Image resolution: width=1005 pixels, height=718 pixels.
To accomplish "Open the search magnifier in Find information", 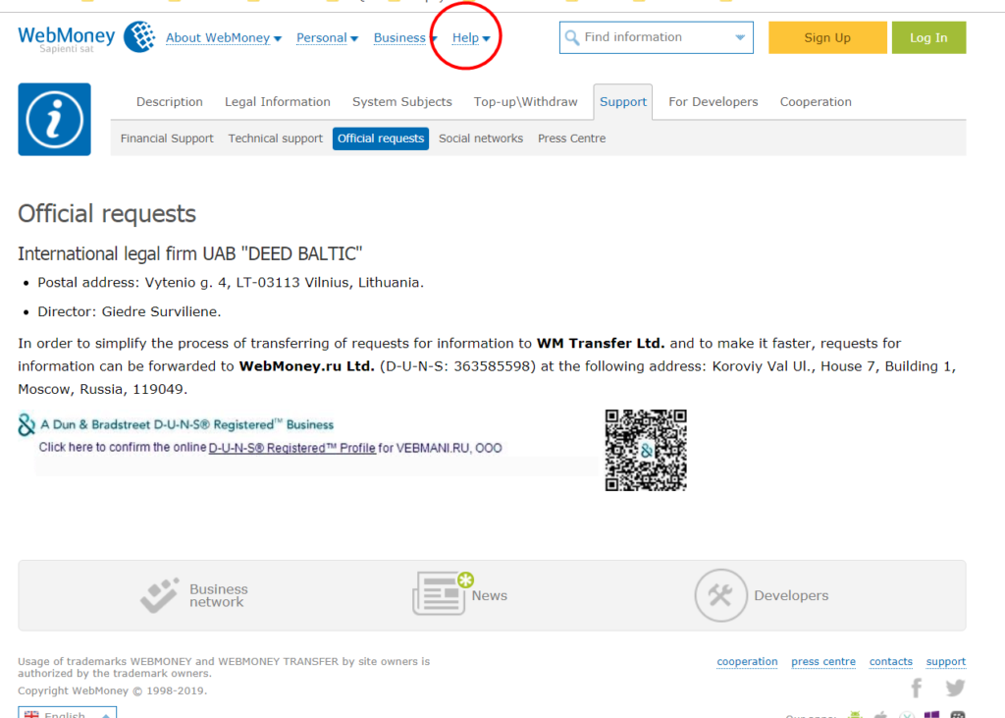I will click(572, 36).
